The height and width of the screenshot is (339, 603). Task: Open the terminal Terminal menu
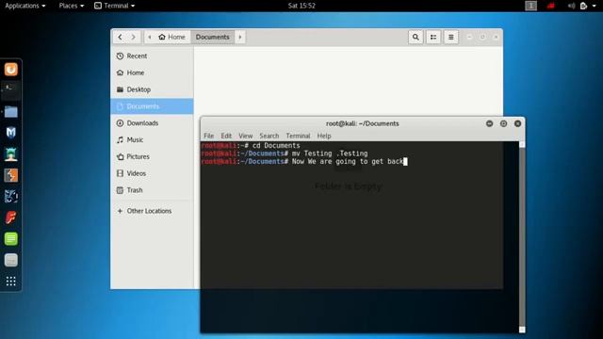298,136
